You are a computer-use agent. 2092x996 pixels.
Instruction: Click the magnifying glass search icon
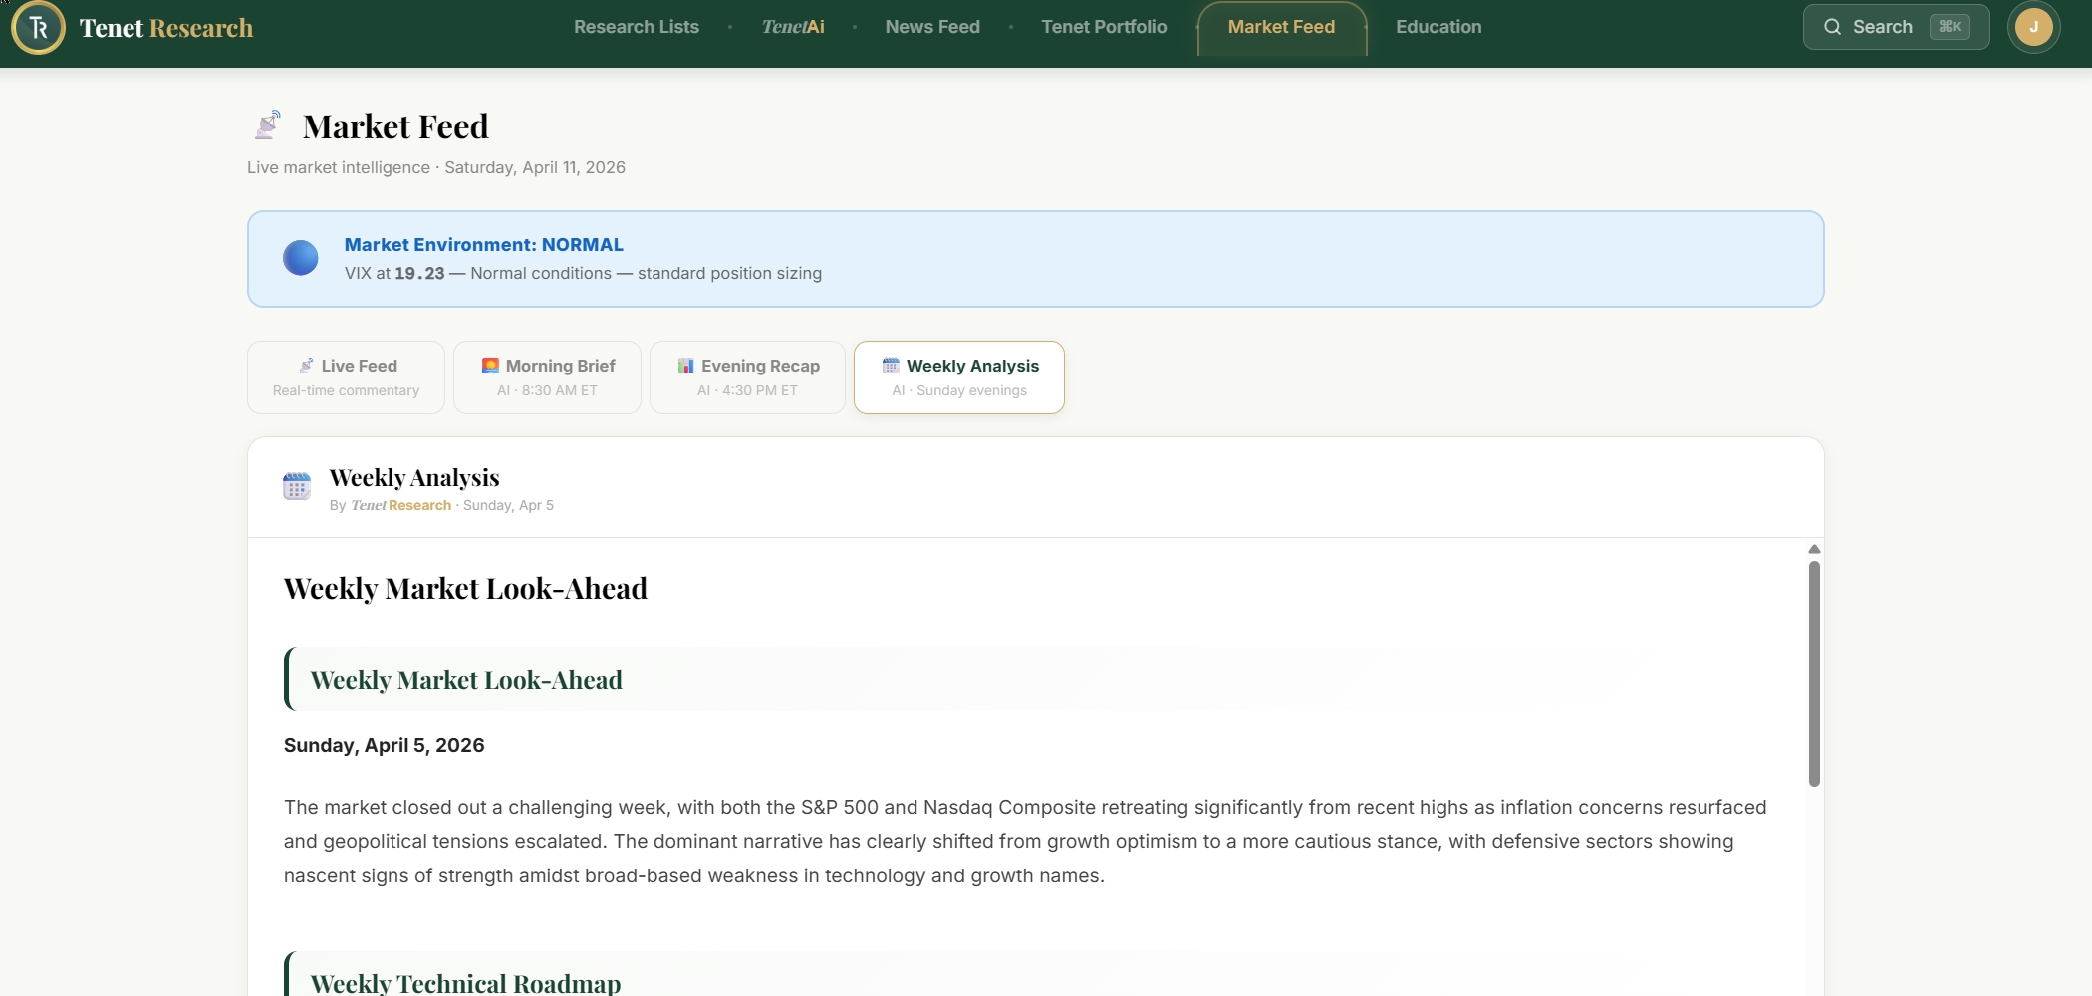point(1832,27)
